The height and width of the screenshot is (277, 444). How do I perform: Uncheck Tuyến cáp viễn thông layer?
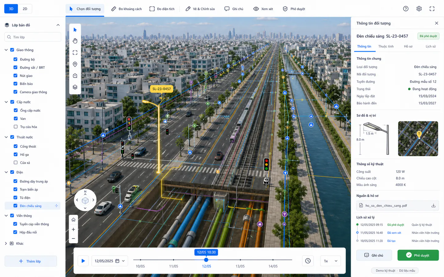pyautogui.click(x=15, y=224)
